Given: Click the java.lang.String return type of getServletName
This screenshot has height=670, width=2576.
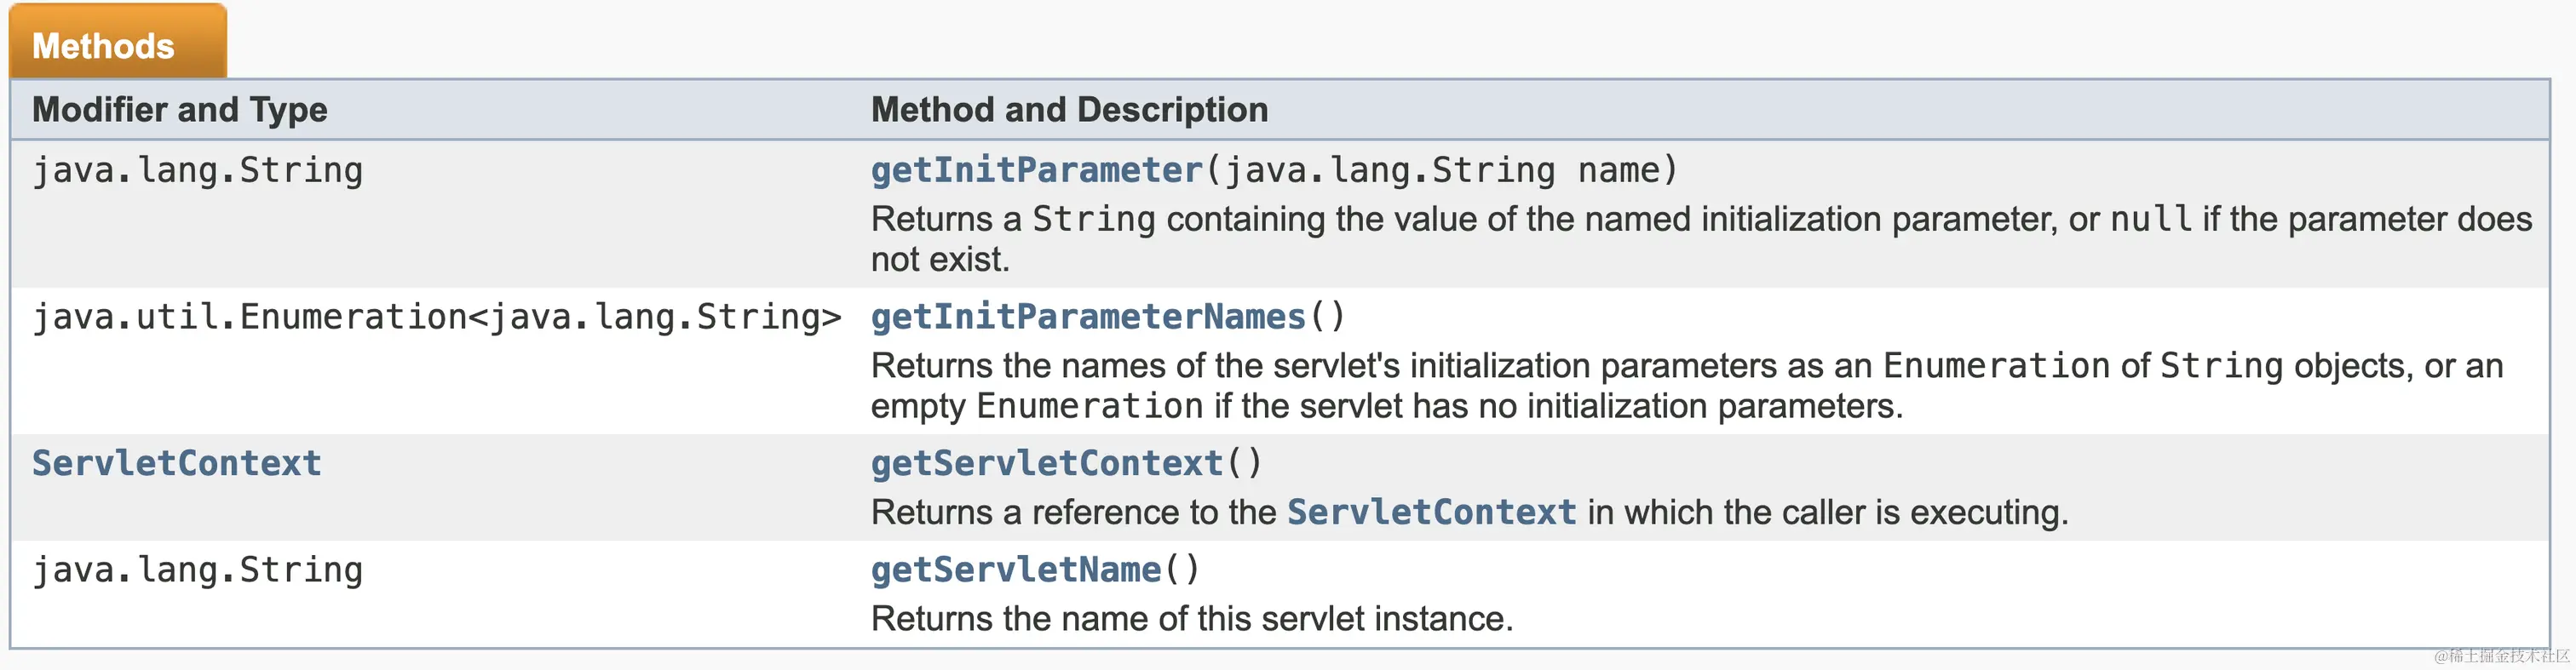Looking at the screenshot, I should coord(198,570).
